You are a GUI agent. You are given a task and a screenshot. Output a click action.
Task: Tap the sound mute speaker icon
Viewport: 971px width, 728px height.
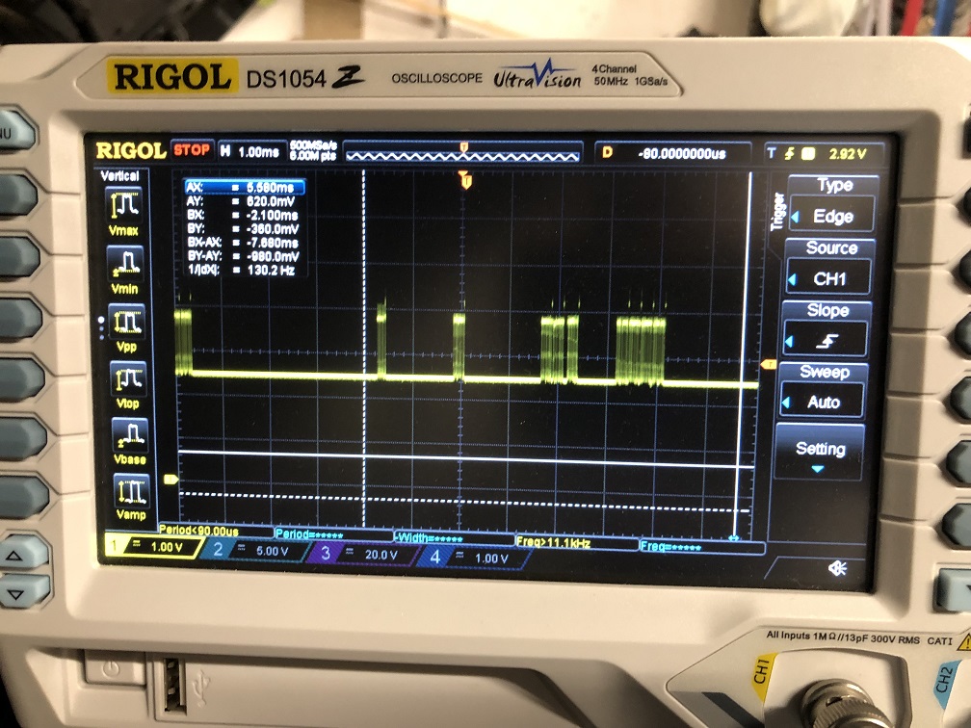coord(837,568)
